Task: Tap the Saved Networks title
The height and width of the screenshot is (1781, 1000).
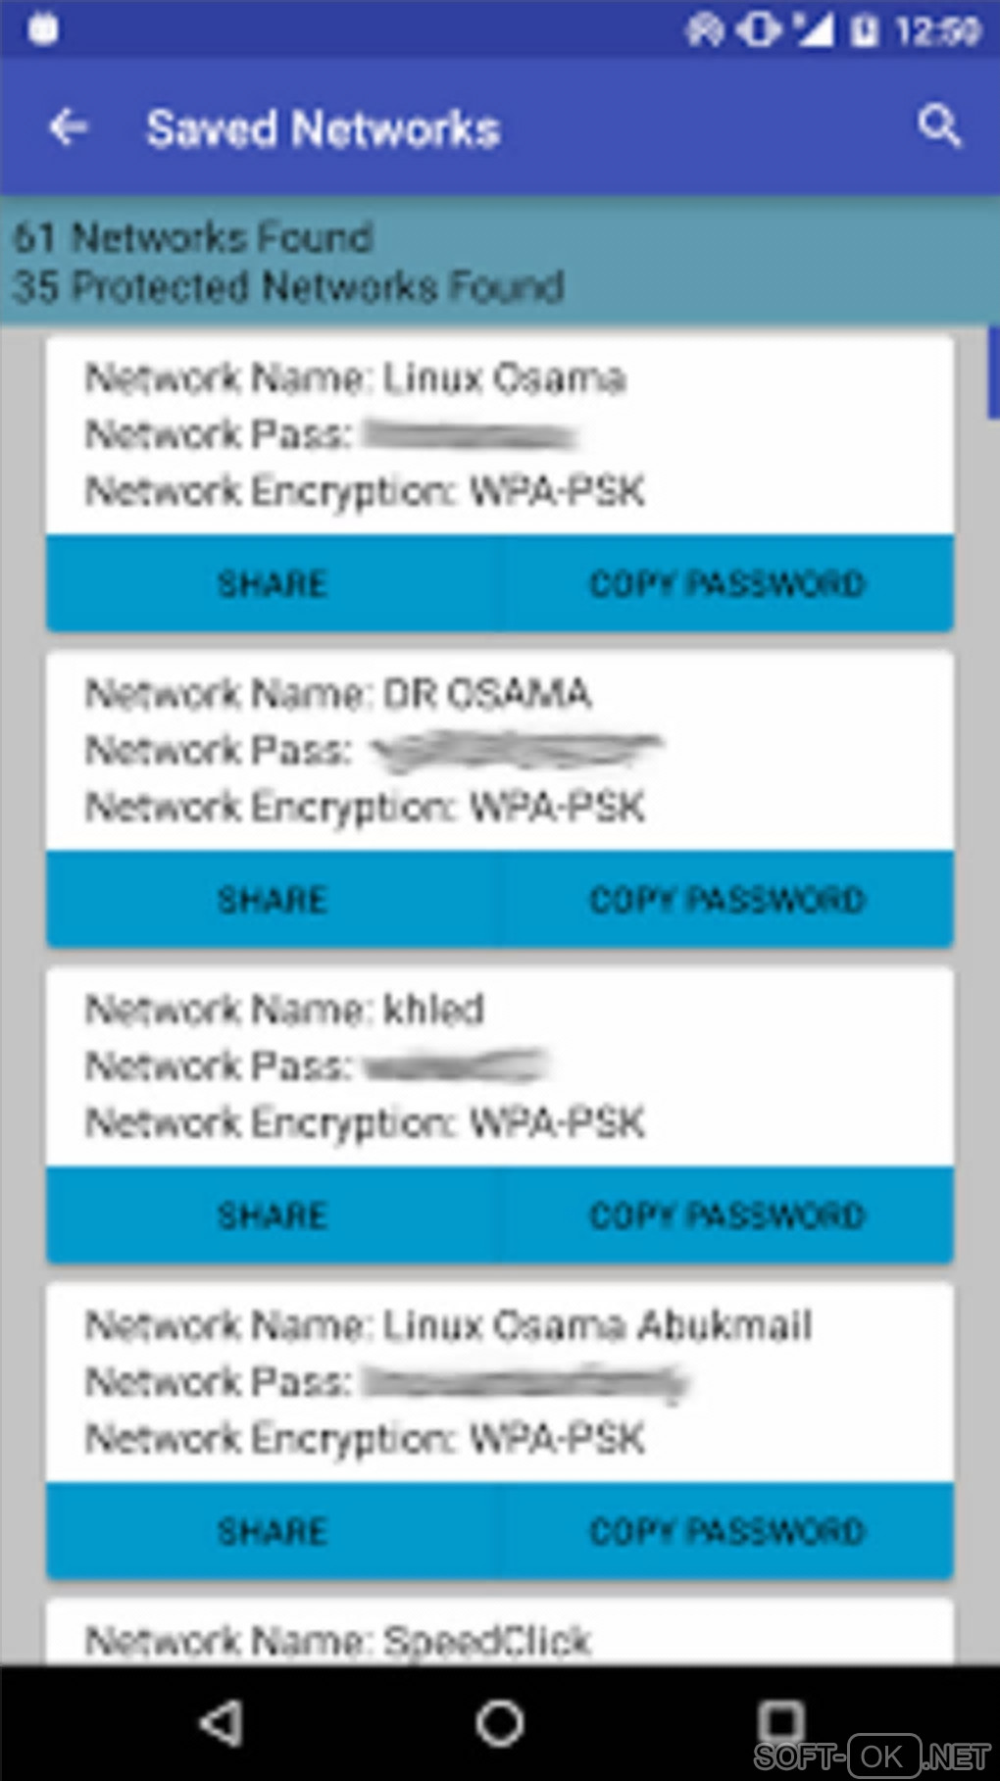Action: coord(323,129)
